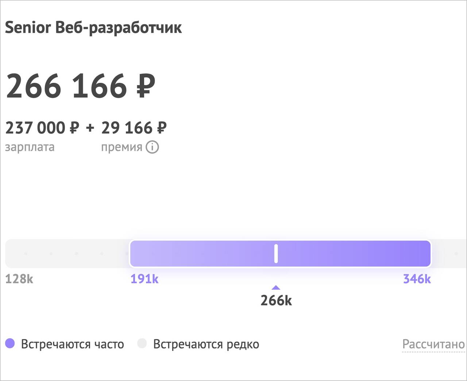Click the 29 166 ₽ bonus value
The width and height of the screenshot is (467, 381).
(134, 128)
